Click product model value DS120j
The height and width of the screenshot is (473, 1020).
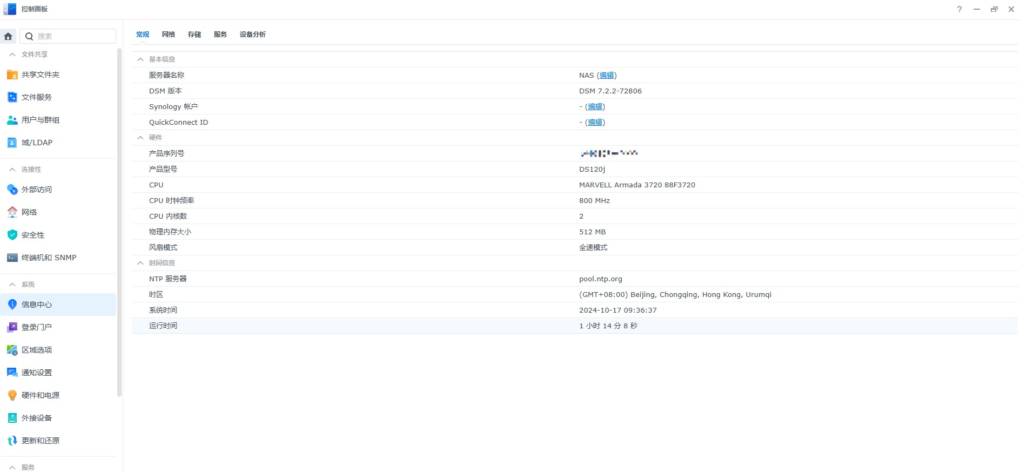click(x=592, y=169)
